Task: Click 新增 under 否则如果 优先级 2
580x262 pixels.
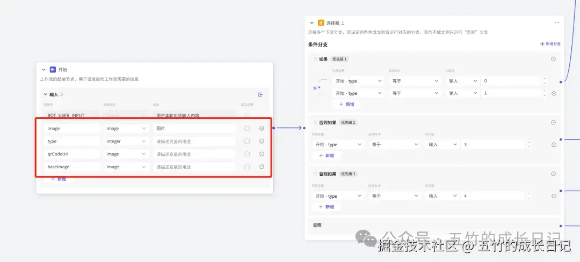Action: click(327, 156)
